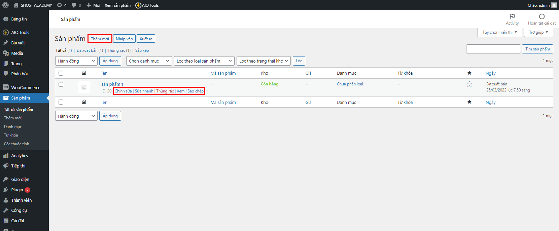Click the WooCommerce sidebar icon
559x231 pixels.
point(6,87)
